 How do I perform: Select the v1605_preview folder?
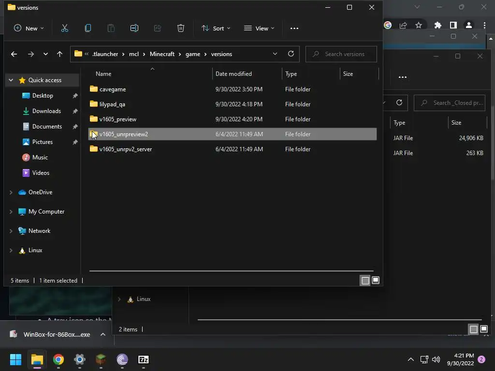click(x=233, y=119)
